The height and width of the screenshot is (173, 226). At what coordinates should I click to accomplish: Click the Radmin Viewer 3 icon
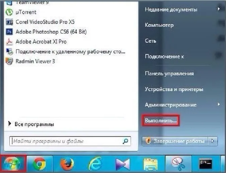[x=9, y=61]
